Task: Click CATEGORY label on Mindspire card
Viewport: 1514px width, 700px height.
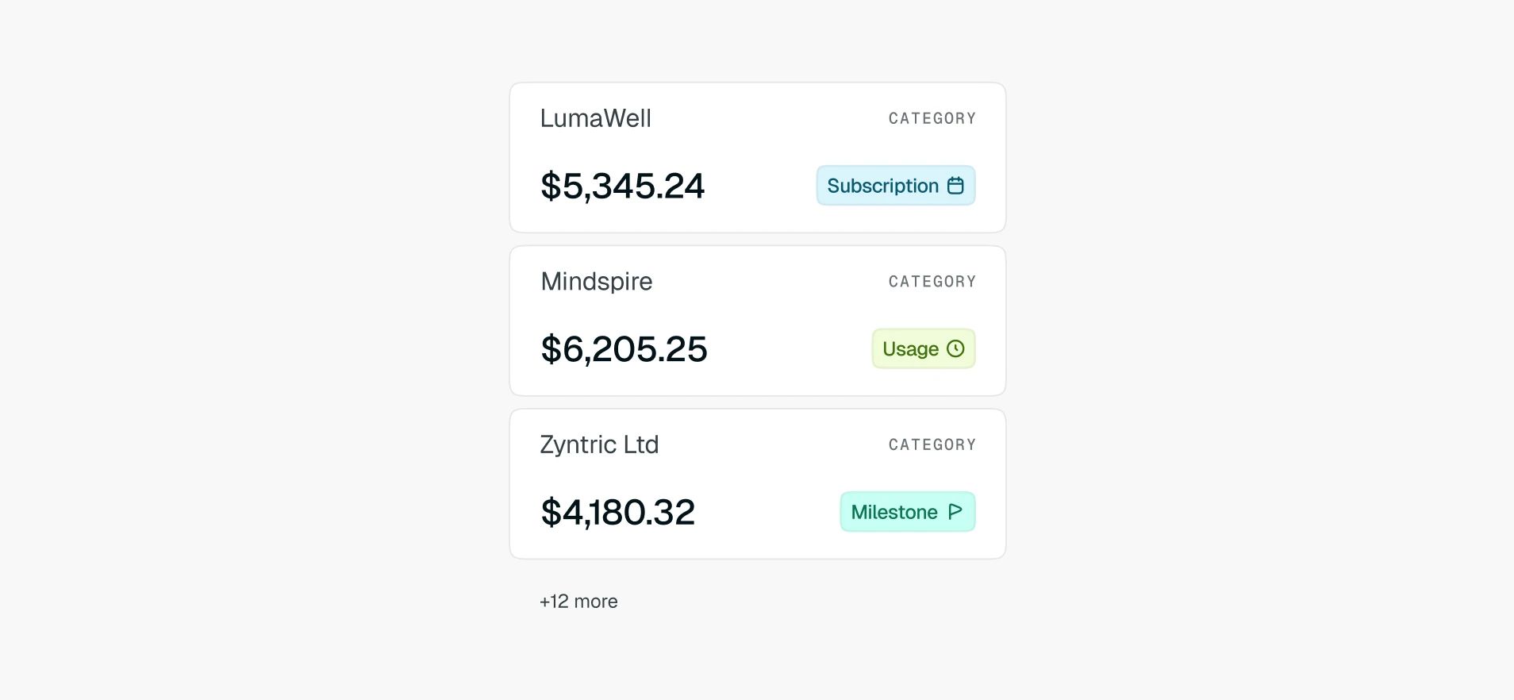Action: (932, 282)
